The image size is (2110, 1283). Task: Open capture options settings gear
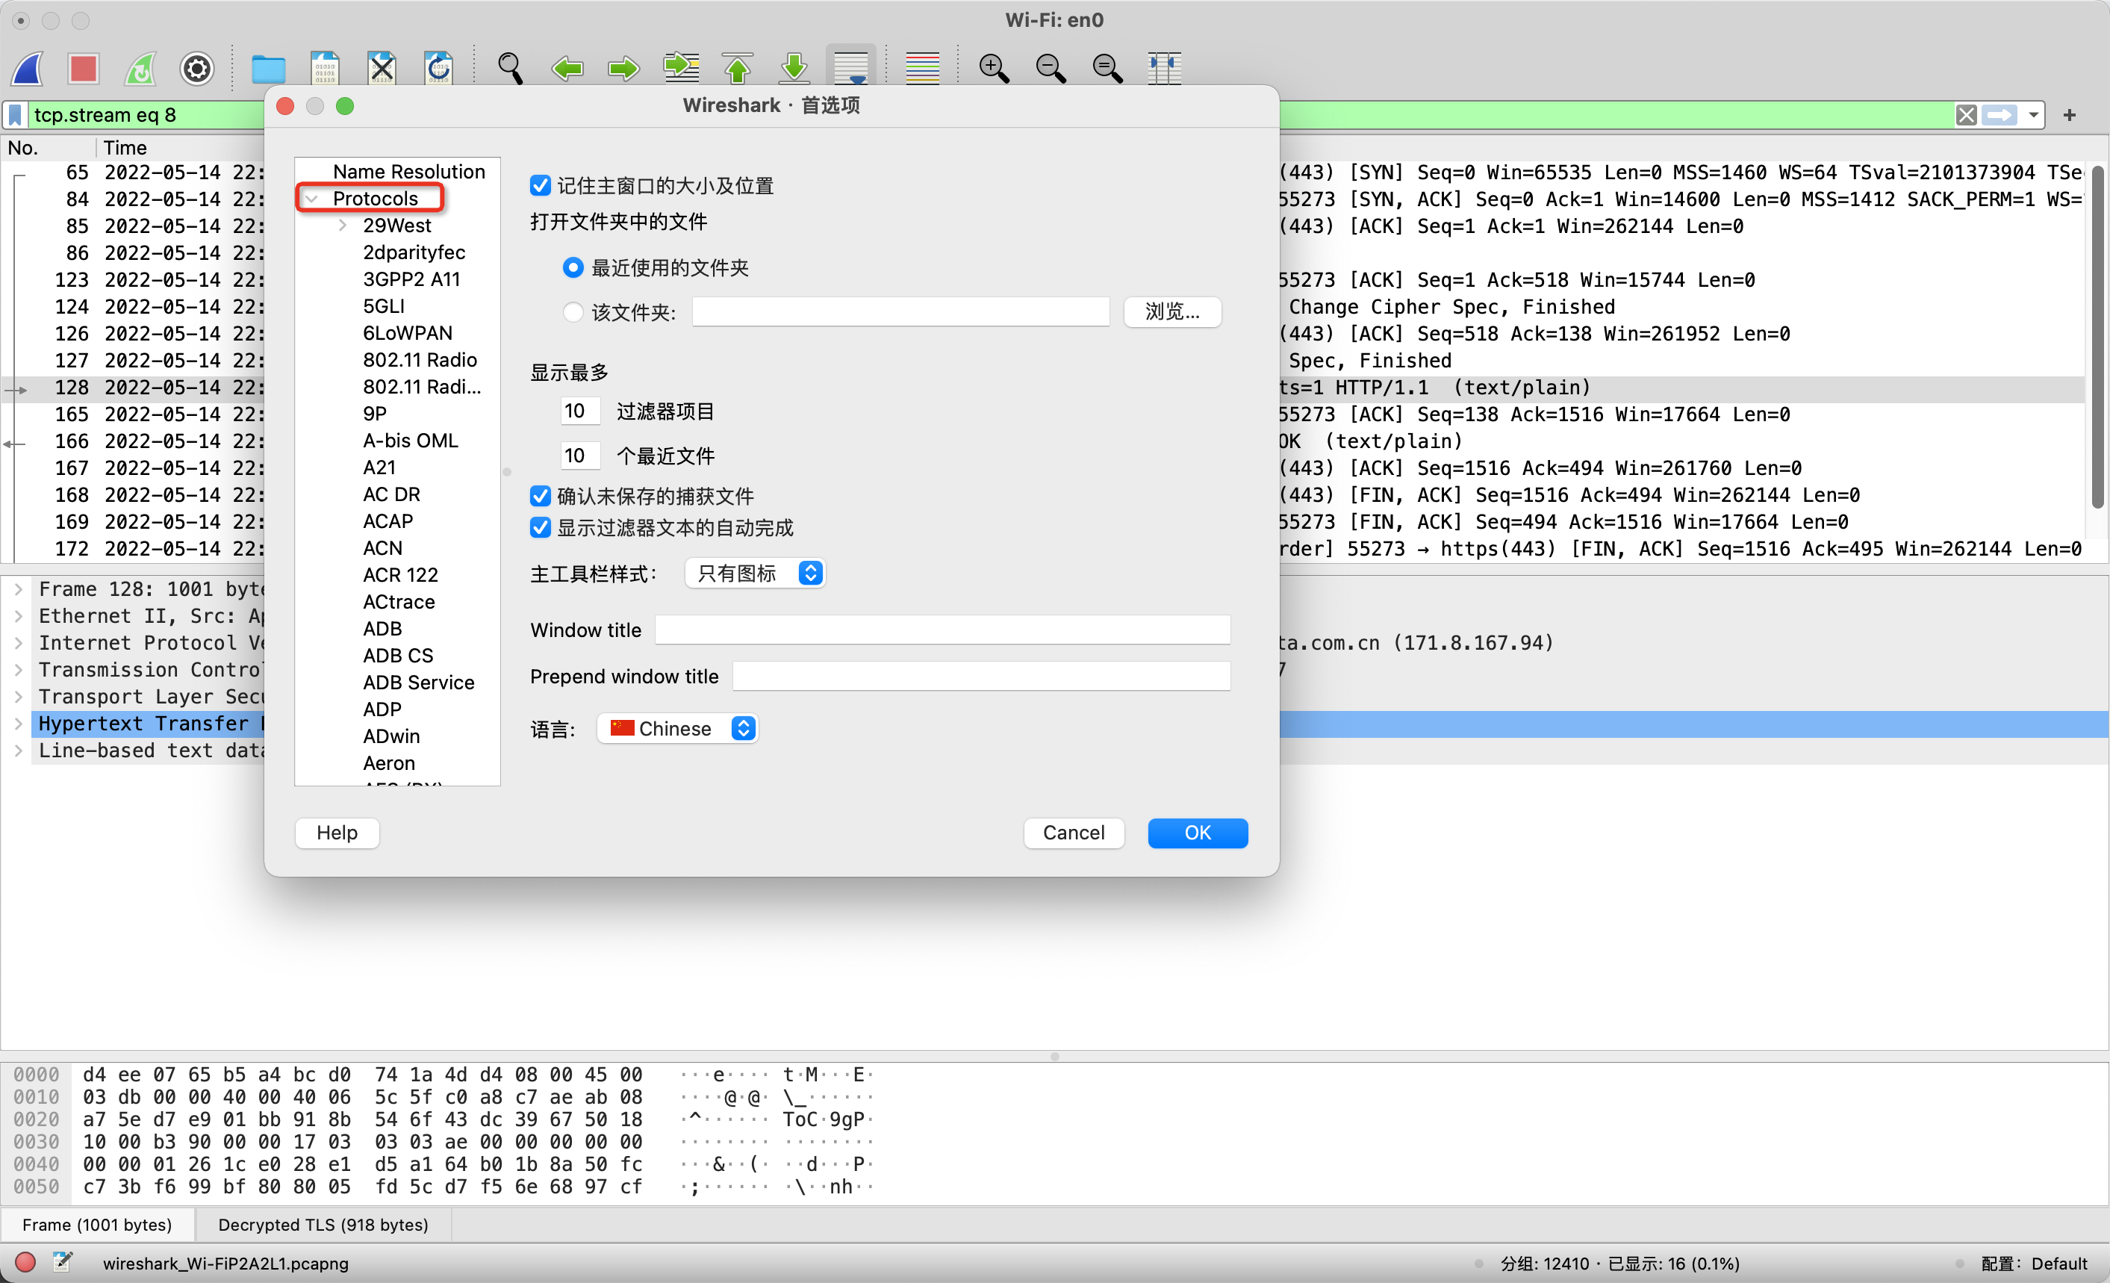pyautogui.click(x=196, y=69)
